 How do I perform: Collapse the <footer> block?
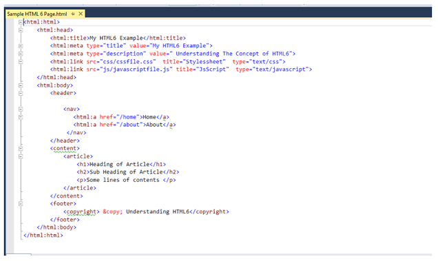tap(21, 204)
